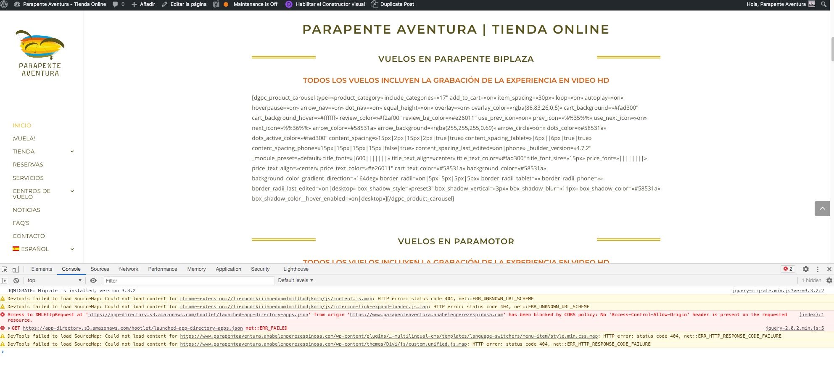Click the red error count badge

pyautogui.click(x=788, y=269)
